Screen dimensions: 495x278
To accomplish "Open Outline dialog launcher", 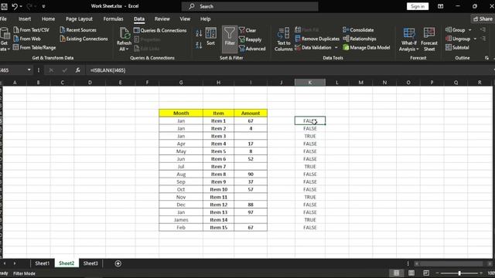I will tap(486, 58).
